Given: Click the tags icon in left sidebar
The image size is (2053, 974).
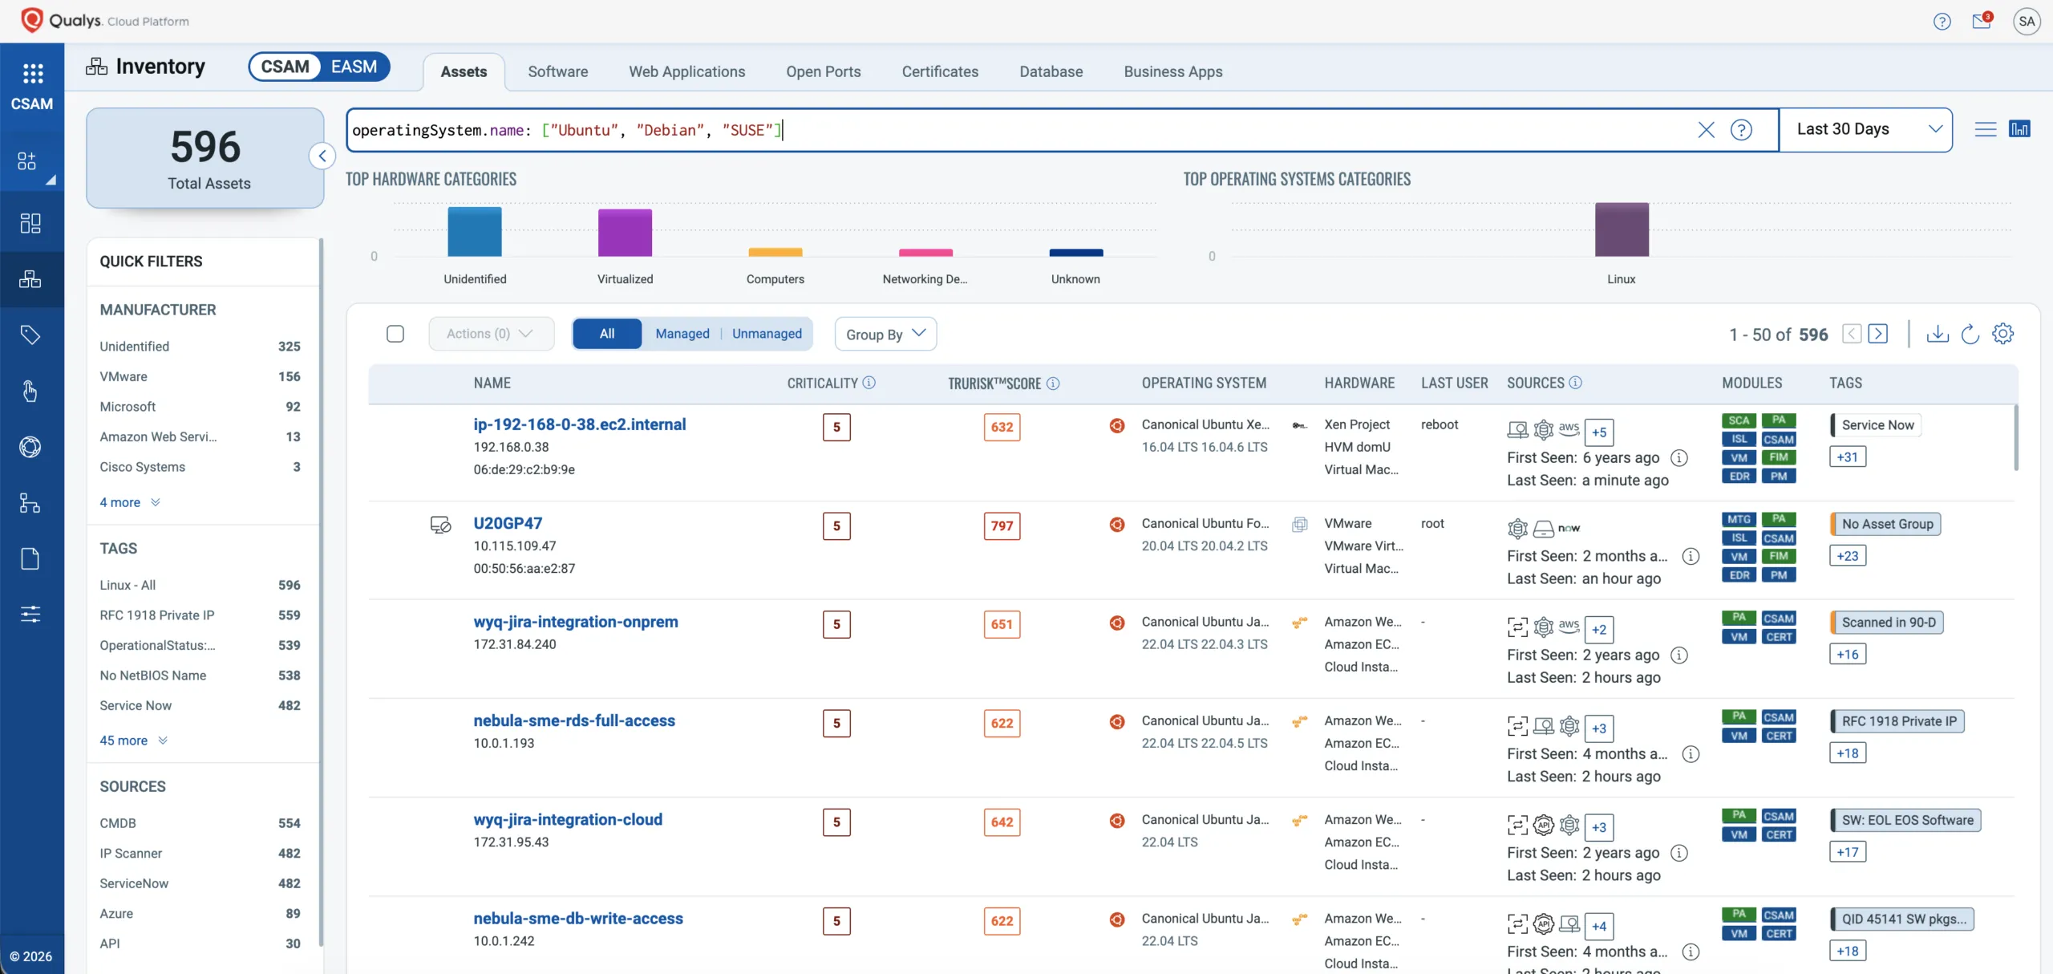Looking at the screenshot, I should coord(30,335).
